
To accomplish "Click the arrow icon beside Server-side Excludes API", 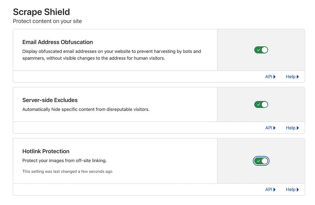I will pos(275,128).
